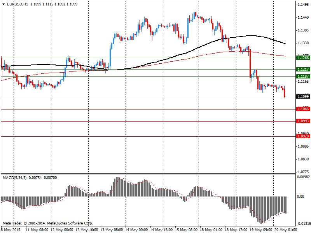This screenshot has width=311, height=233.
Task: Click the 20 May 01:00 time label
Action: [x=286, y=230]
